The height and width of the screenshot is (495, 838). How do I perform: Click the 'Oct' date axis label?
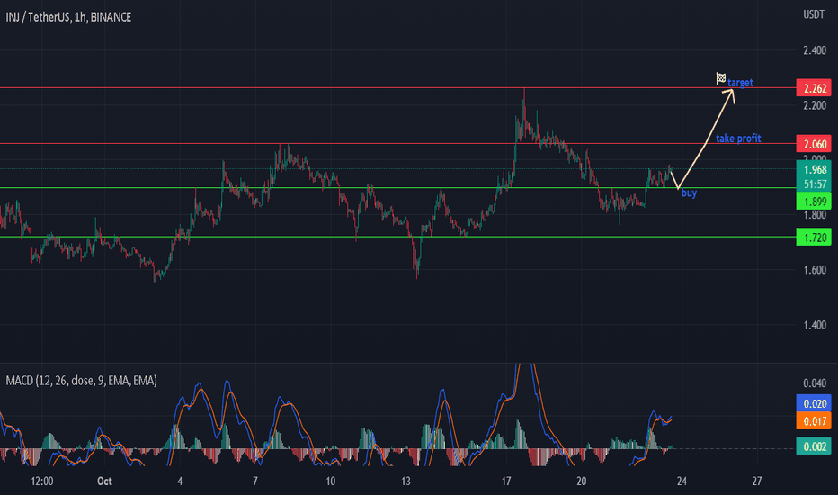pyautogui.click(x=104, y=481)
